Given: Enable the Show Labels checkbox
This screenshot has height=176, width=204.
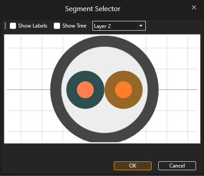Looking at the screenshot, I should pyautogui.click(x=13, y=26).
